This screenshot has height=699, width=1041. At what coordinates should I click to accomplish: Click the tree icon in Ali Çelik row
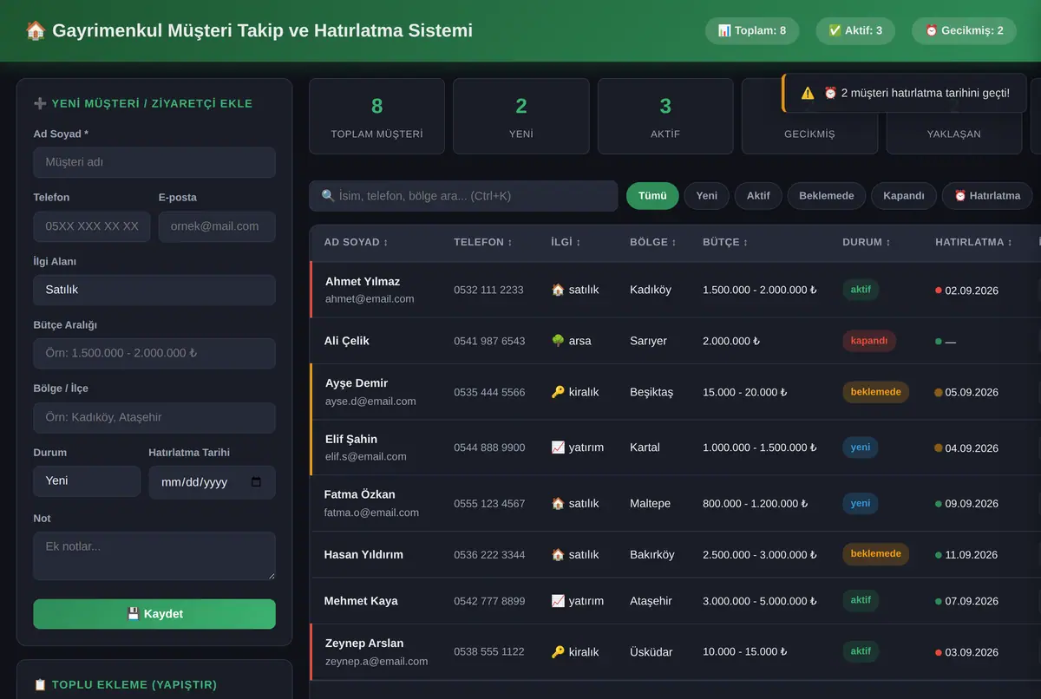click(558, 341)
